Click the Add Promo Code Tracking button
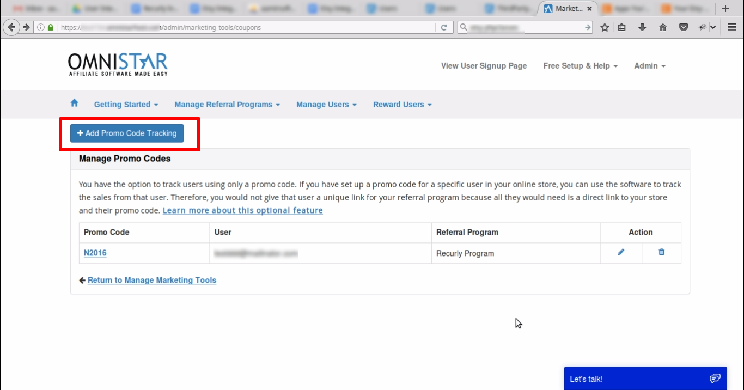The height and width of the screenshot is (390, 744). pos(127,133)
